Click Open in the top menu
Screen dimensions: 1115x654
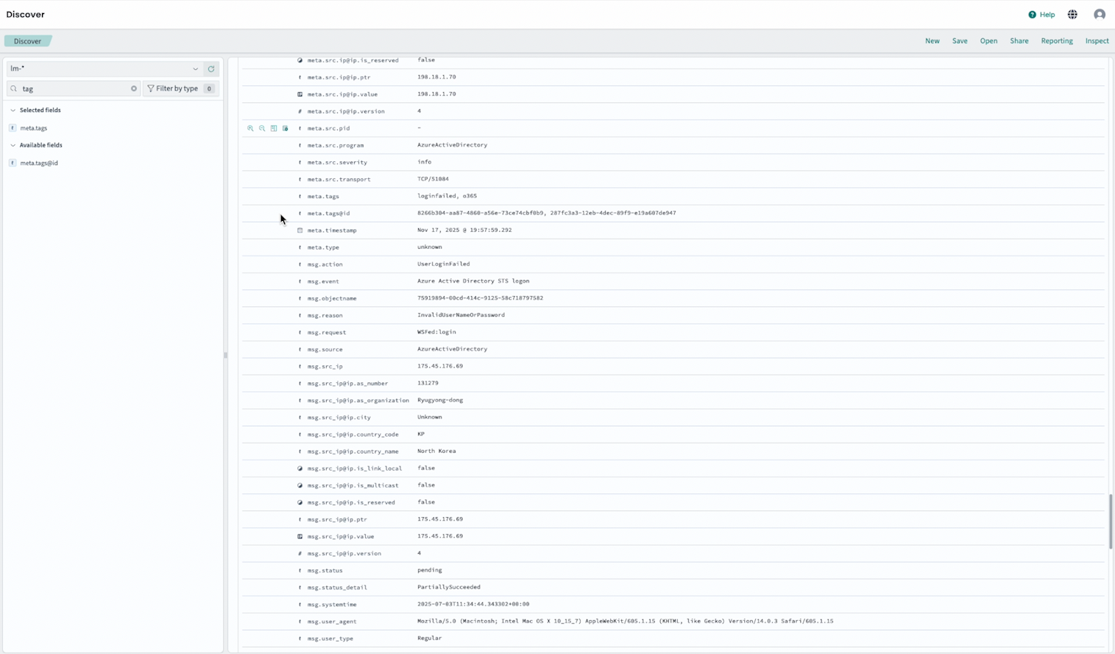[x=988, y=41]
